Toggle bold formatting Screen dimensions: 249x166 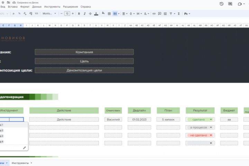pos(79,14)
